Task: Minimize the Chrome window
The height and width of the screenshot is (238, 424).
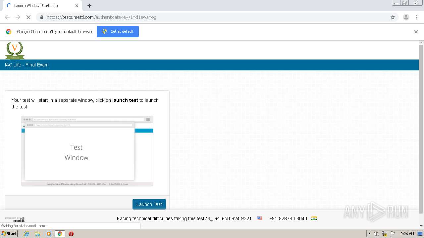Action: click(396, 3)
